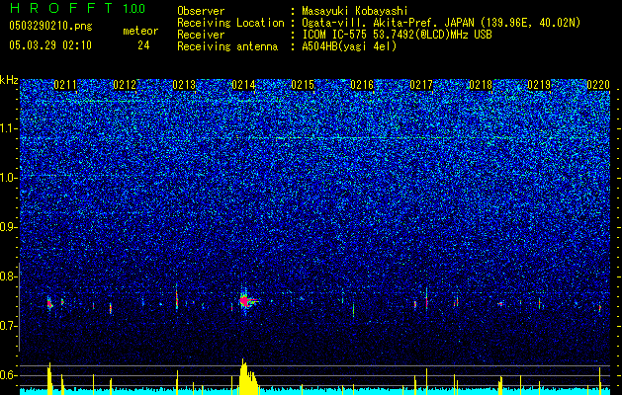The width and height of the screenshot is (622, 395).
Task: Click the Receiving Location value line
Action: 441,23
